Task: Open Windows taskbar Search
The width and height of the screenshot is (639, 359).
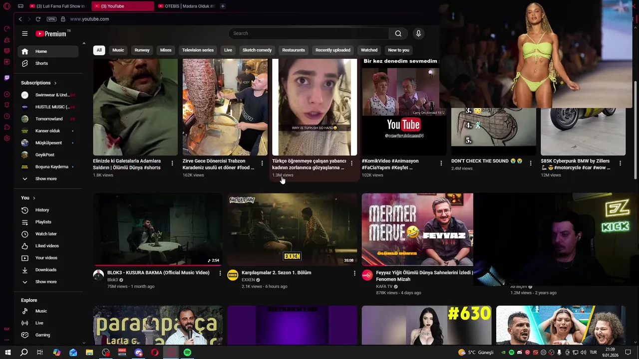Action: pos(24,353)
